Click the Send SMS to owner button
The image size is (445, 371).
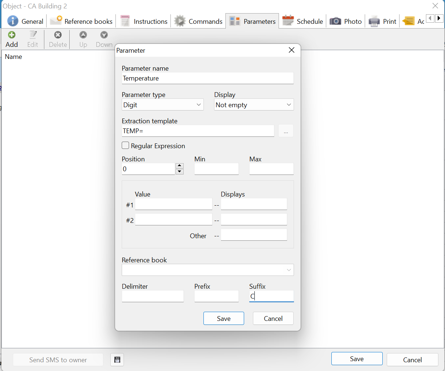[x=58, y=360]
